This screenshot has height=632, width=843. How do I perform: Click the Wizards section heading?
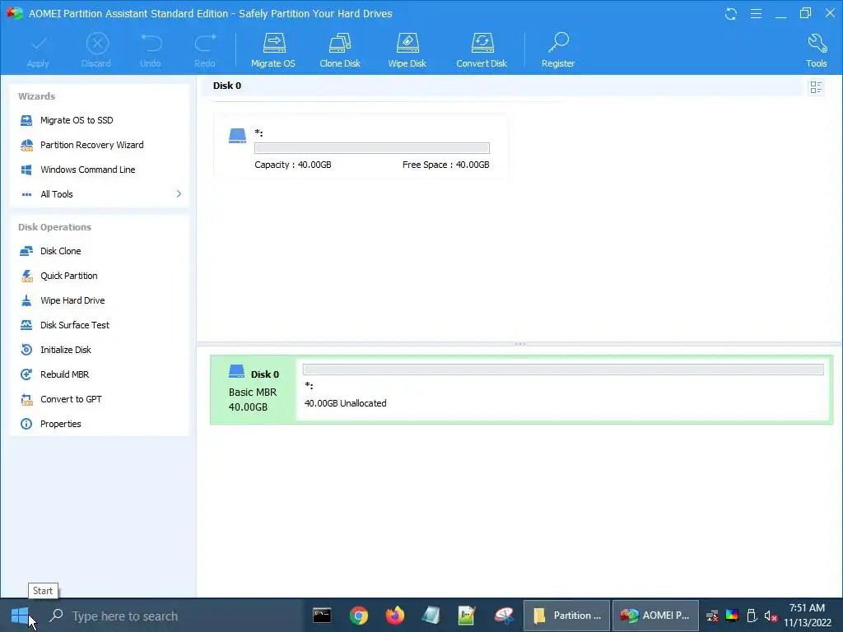coord(36,96)
